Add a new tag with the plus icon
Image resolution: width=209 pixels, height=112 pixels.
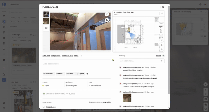pos(88,74)
